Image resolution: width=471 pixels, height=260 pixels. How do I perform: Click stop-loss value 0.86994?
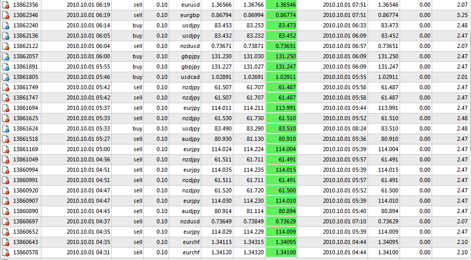pos(254,15)
